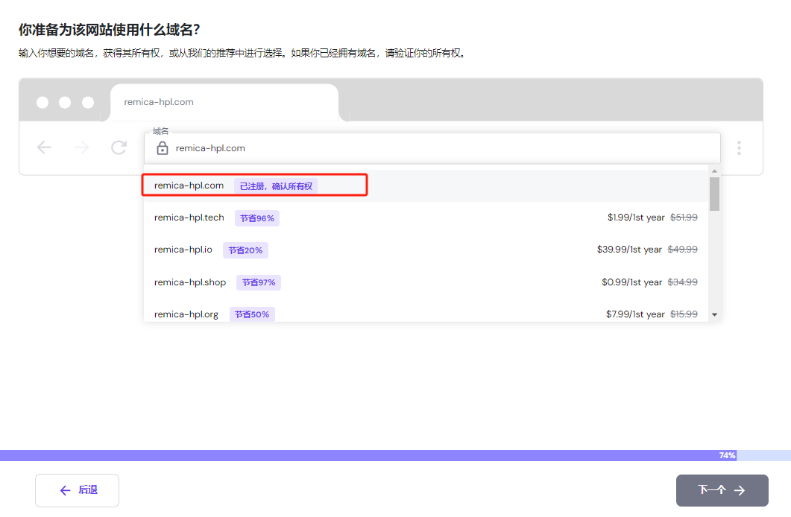Click the $0.99/1st year price for .shop
Screen dimensions: 791x517
click(x=631, y=282)
